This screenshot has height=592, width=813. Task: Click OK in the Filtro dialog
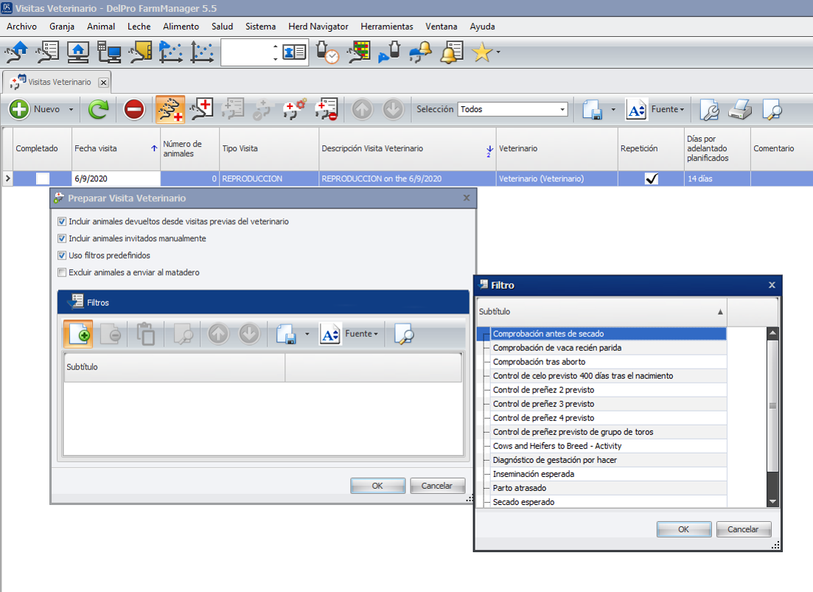683,529
